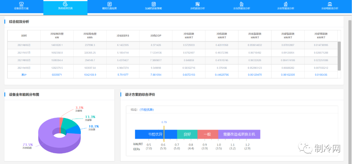This screenshot has height=164, width=352.
Task: Select the 2021年06月 row
Action: point(172,45)
